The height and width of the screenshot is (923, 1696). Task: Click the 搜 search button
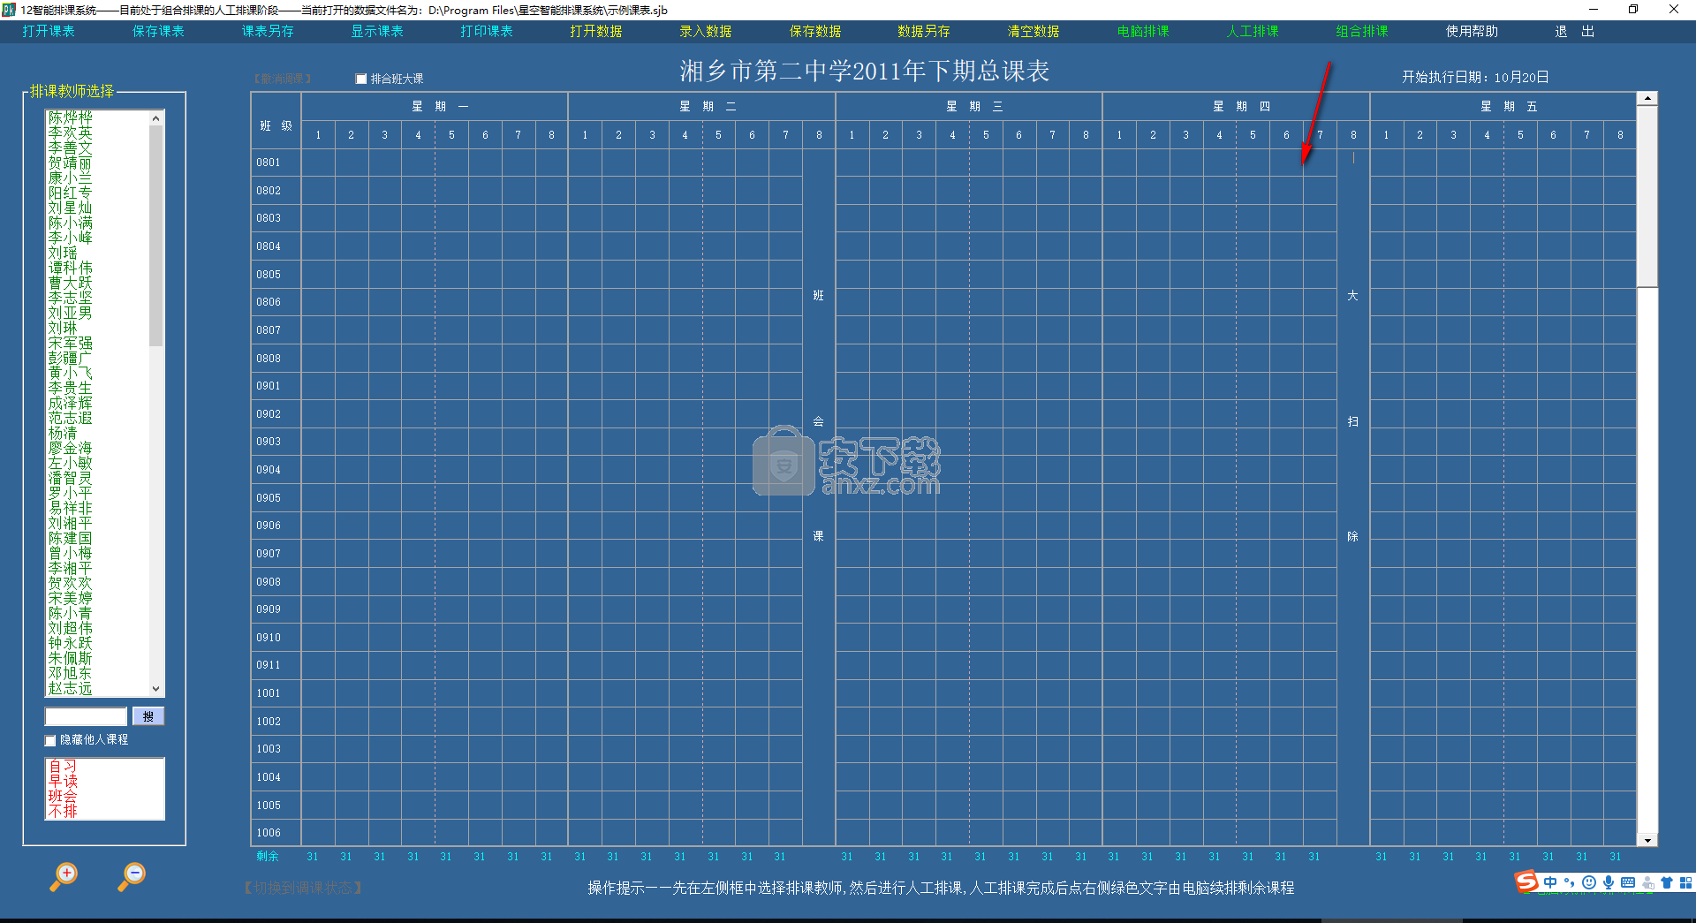point(148,716)
